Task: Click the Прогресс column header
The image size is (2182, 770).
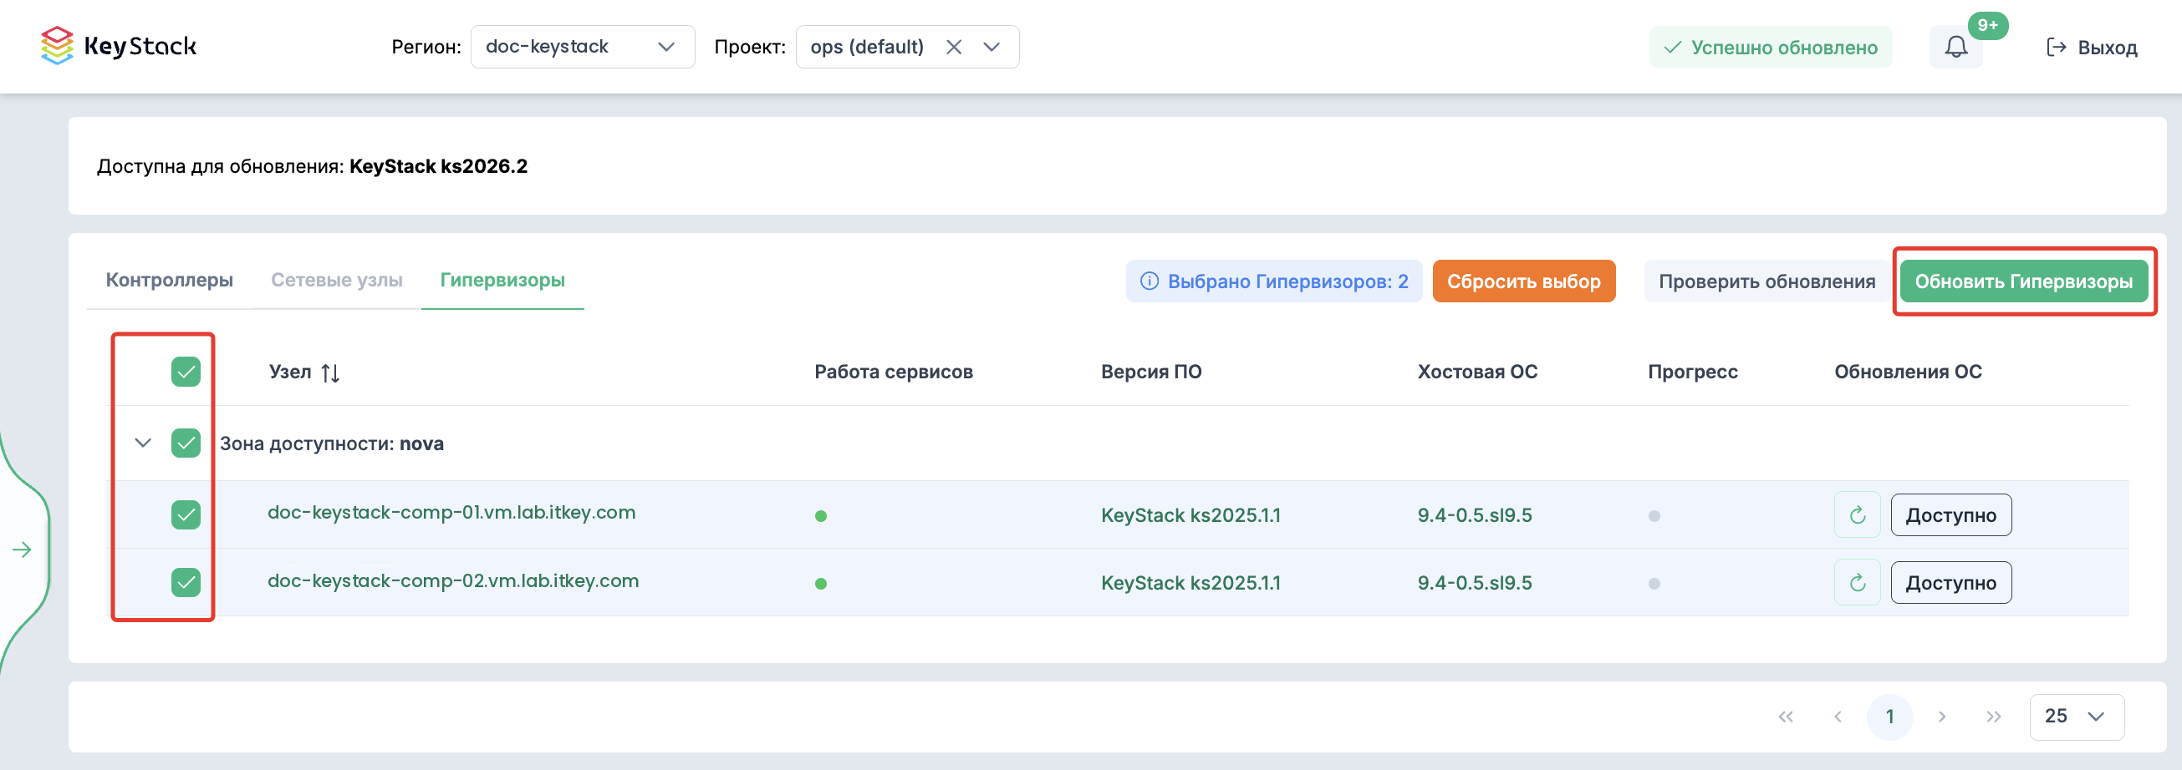Action: (1692, 372)
